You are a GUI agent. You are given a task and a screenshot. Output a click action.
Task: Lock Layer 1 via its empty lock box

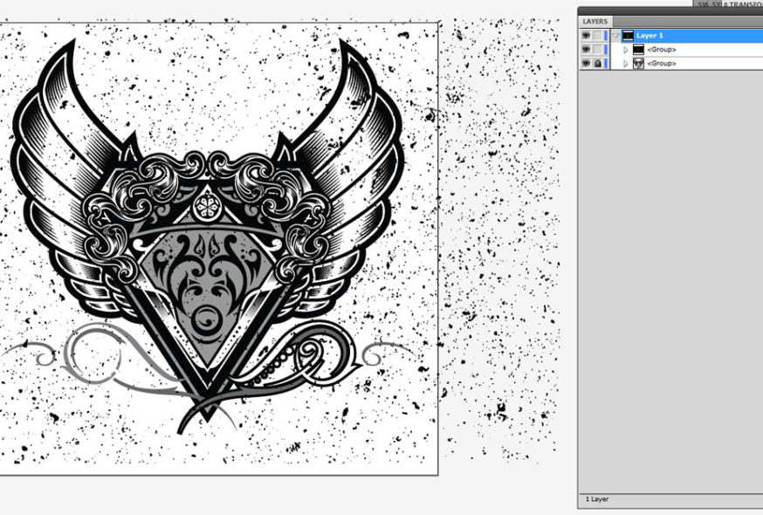(595, 36)
